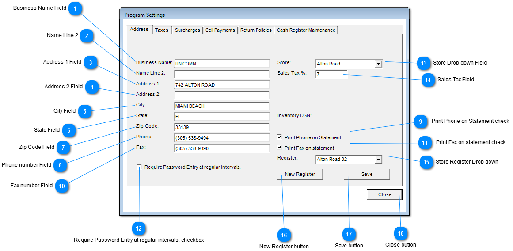The image size is (513, 251).
Task: Focus the empty Name Line 2 field
Action: [222, 74]
